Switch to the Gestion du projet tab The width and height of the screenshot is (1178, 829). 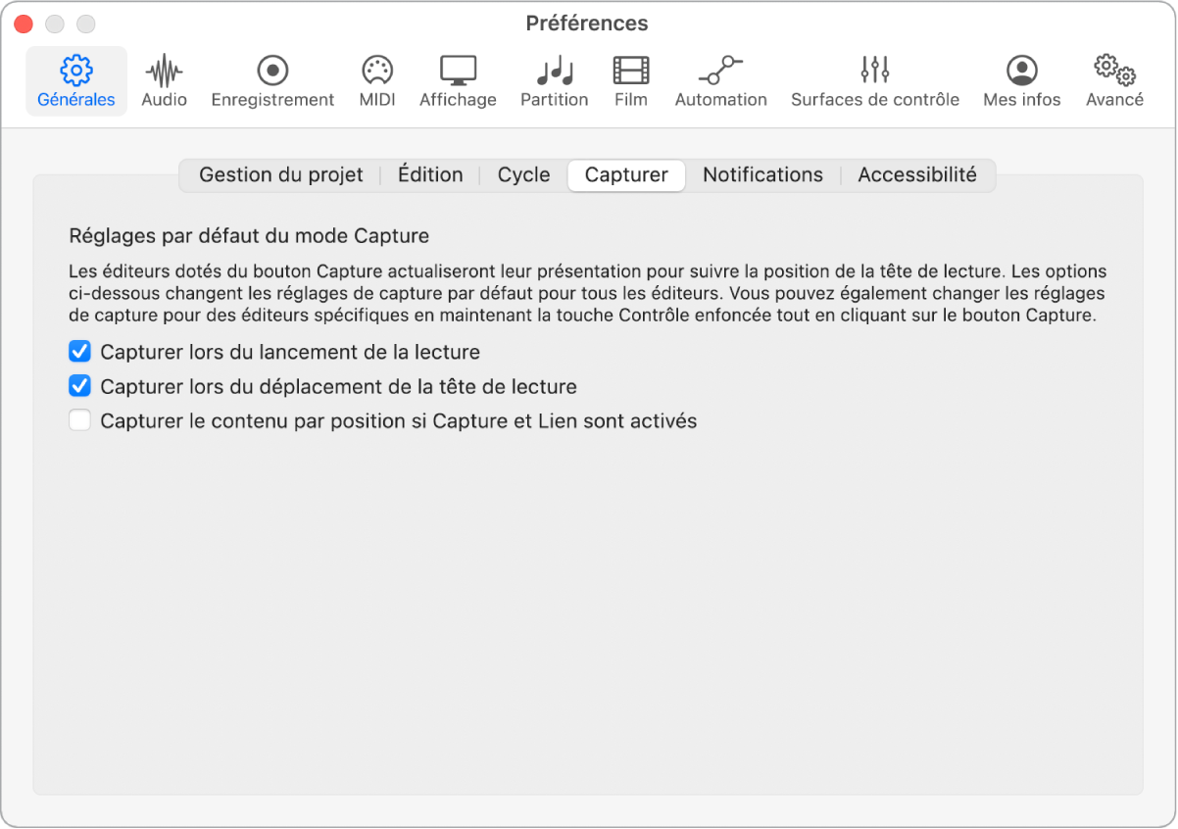281,175
